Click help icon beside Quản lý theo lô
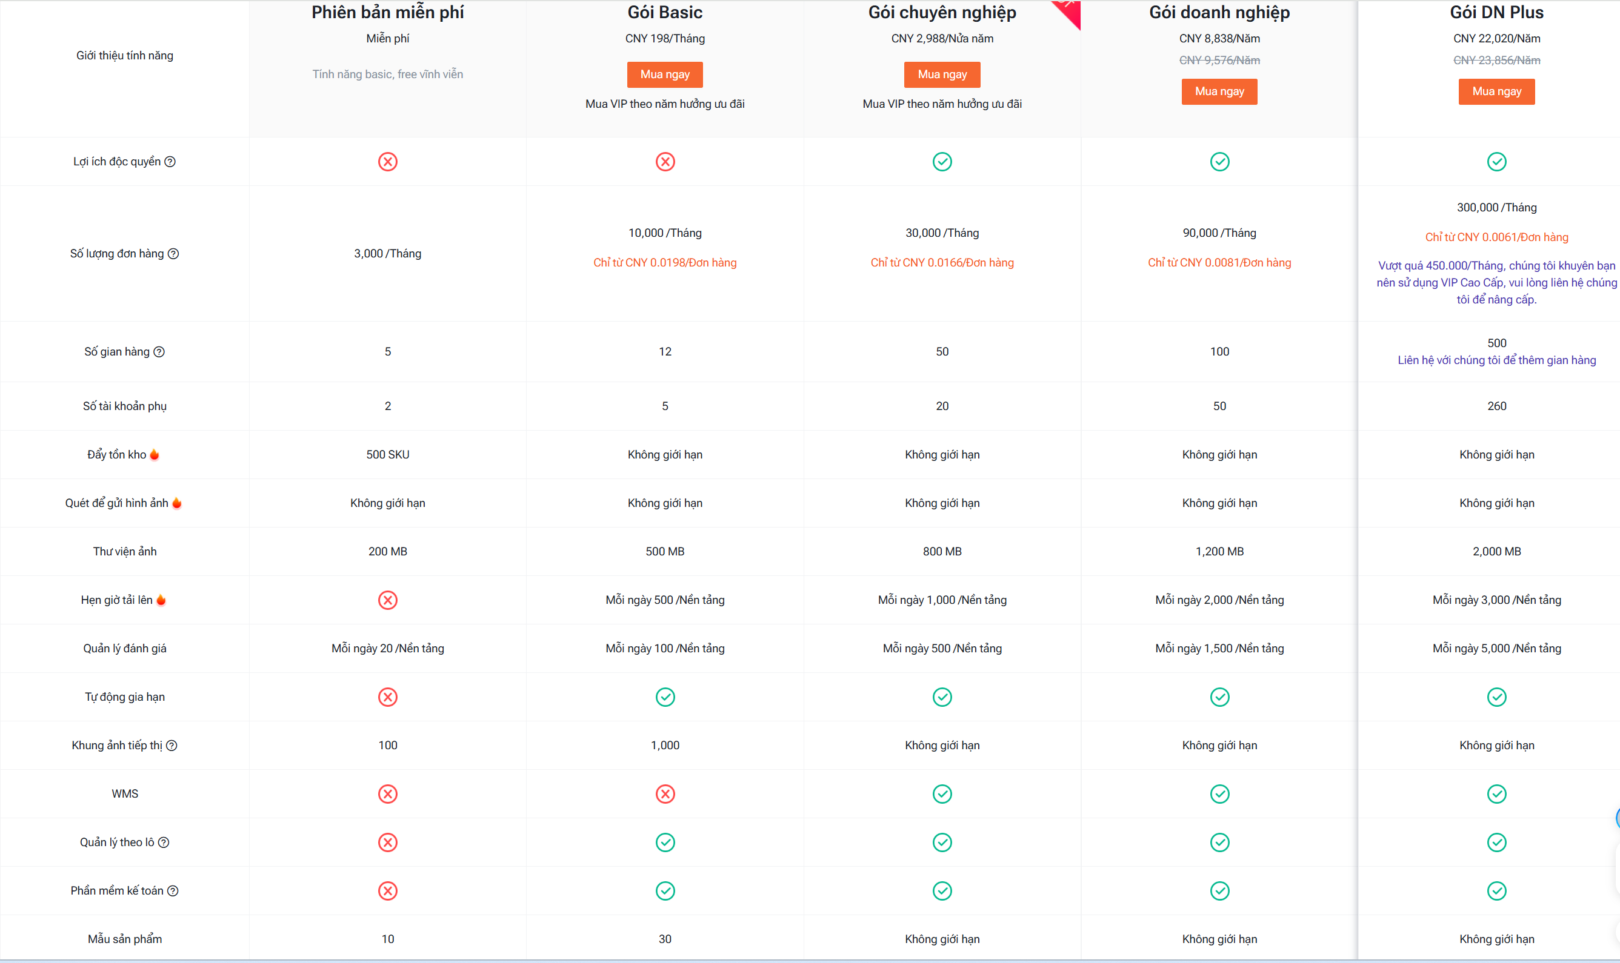 [x=164, y=842]
